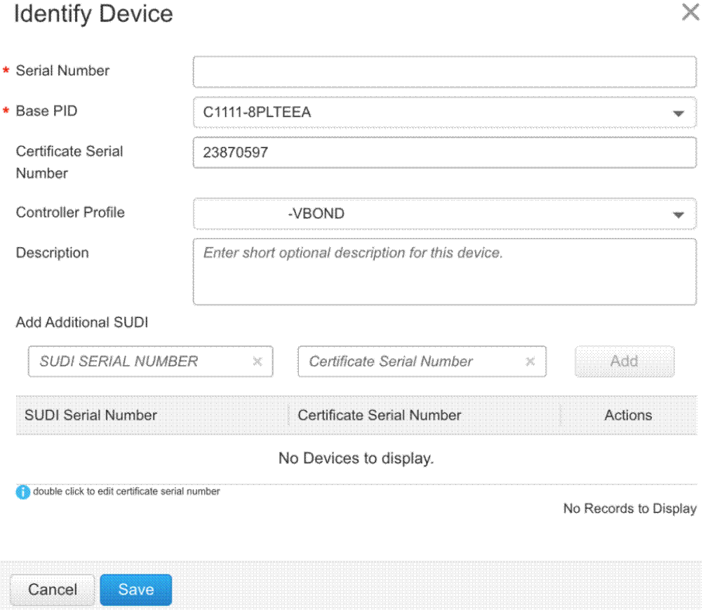
Task: Clear the additional SUDI Certificate Serial Number field
Action: click(x=530, y=362)
